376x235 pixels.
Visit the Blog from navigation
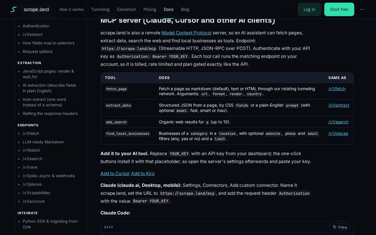(185, 9)
